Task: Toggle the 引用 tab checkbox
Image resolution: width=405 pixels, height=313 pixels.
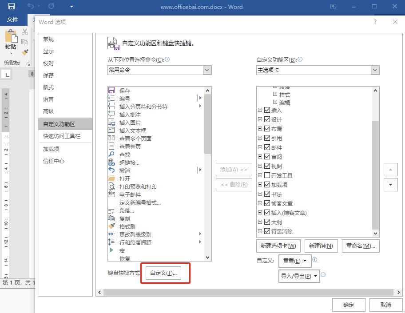Action: coord(267,138)
